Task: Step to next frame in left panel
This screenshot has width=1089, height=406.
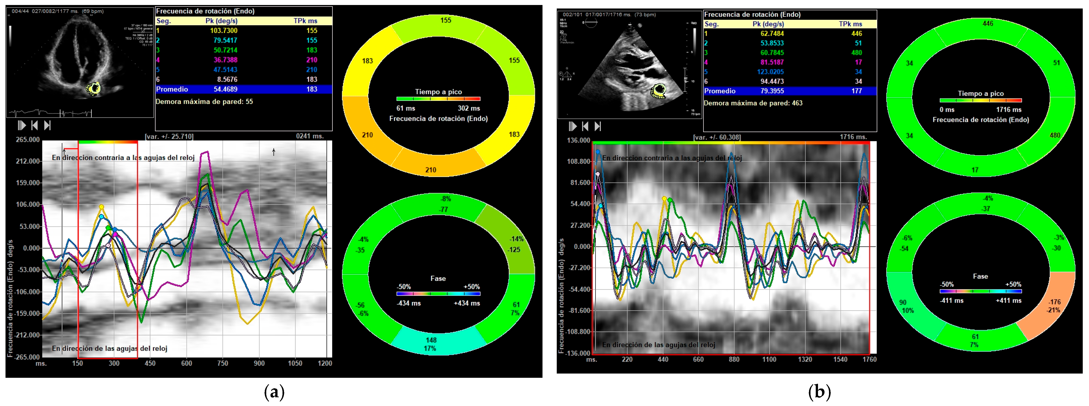Action: coord(47,125)
